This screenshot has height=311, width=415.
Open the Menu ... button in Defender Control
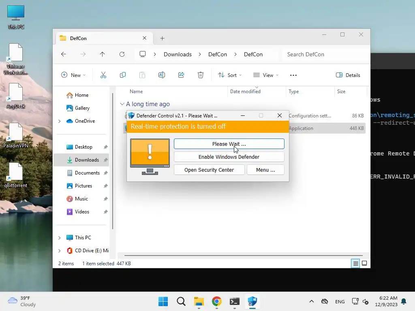point(265,170)
